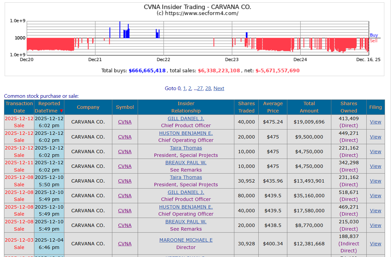Open BREAUX PAUL W. link in $8,770,000 row

point(186,222)
